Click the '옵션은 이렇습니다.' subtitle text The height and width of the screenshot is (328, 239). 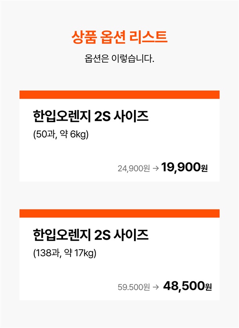tap(119, 59)
